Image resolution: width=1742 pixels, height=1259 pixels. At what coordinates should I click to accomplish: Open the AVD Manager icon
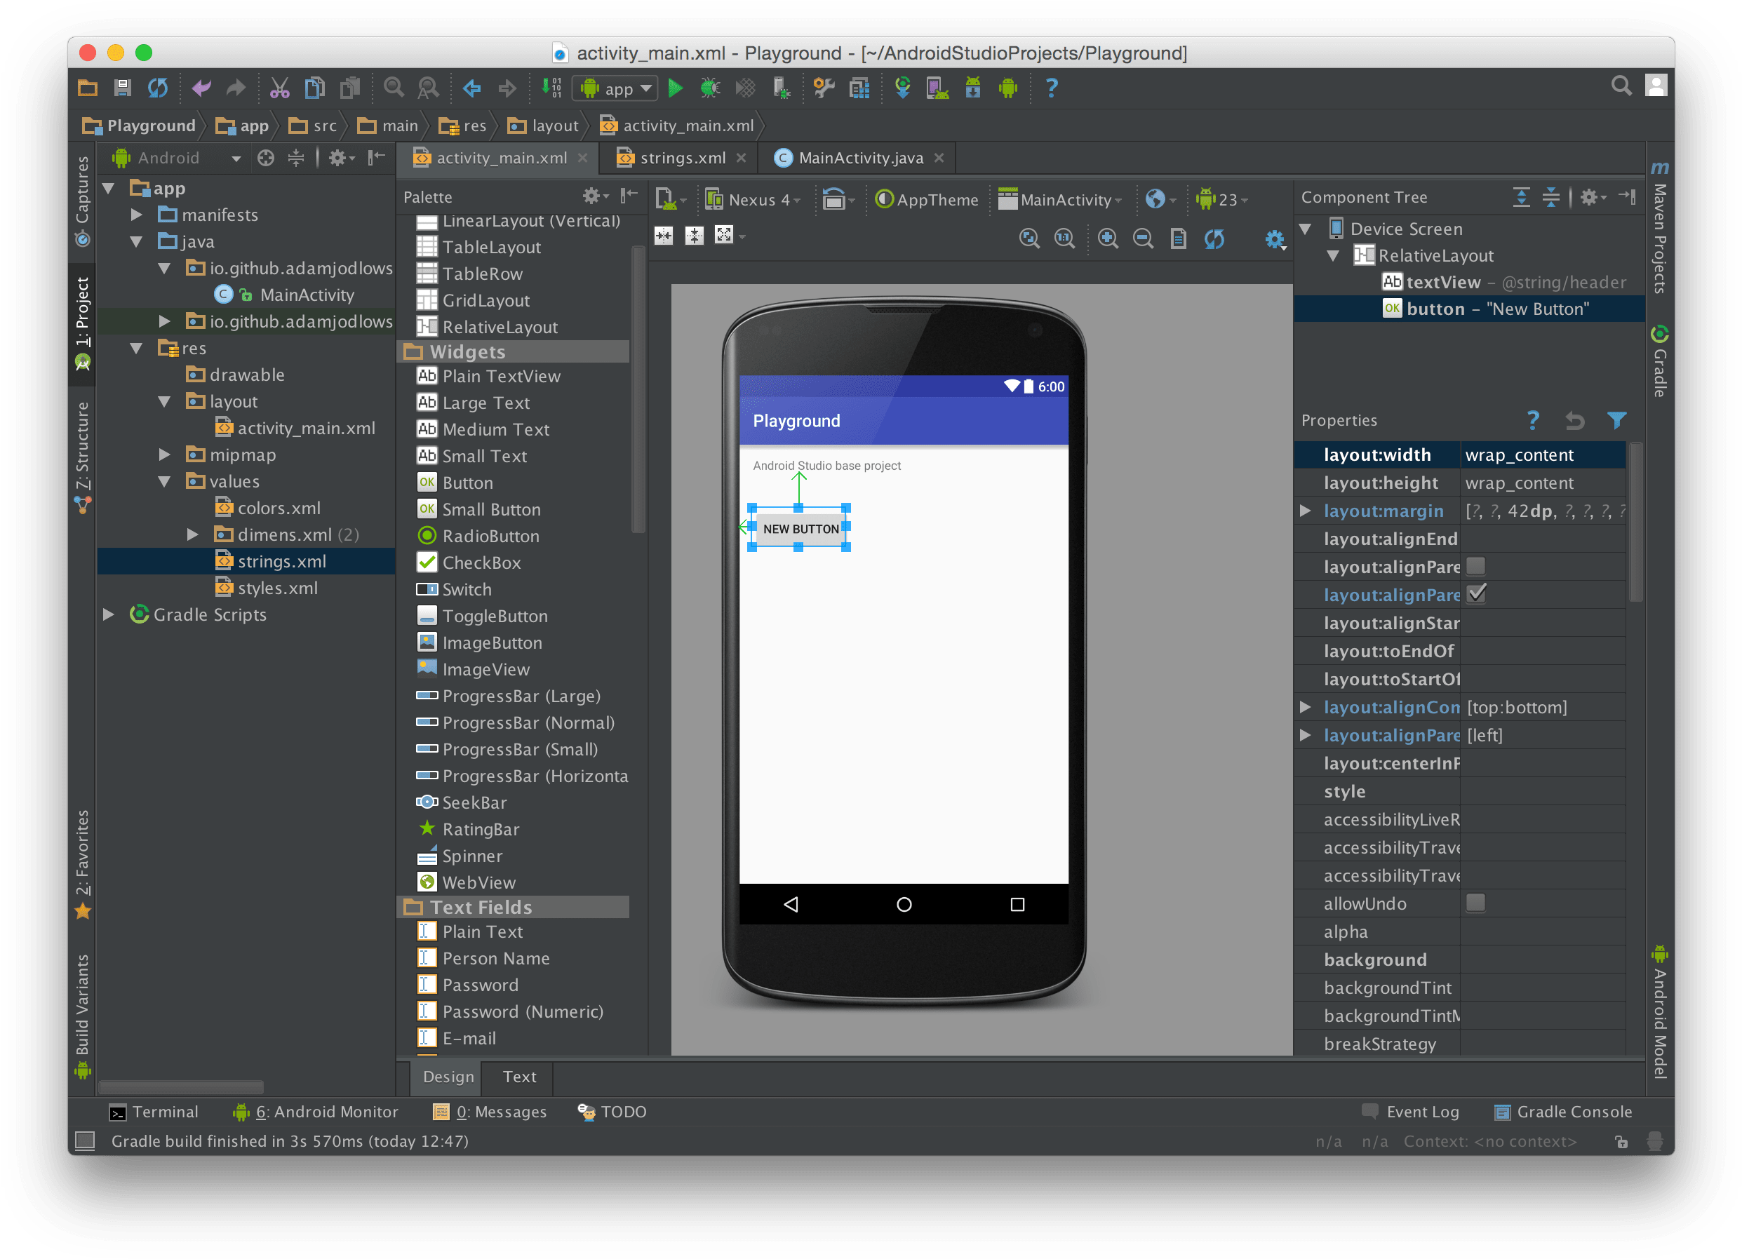point(937,88)
